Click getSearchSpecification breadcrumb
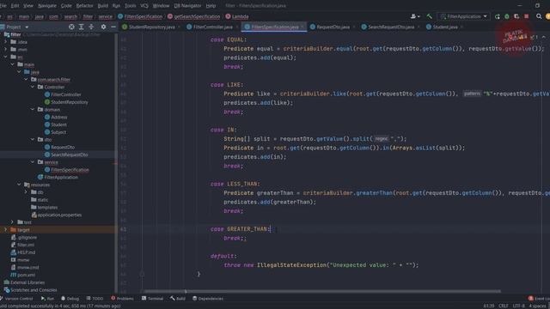 [x=197, y=16]
